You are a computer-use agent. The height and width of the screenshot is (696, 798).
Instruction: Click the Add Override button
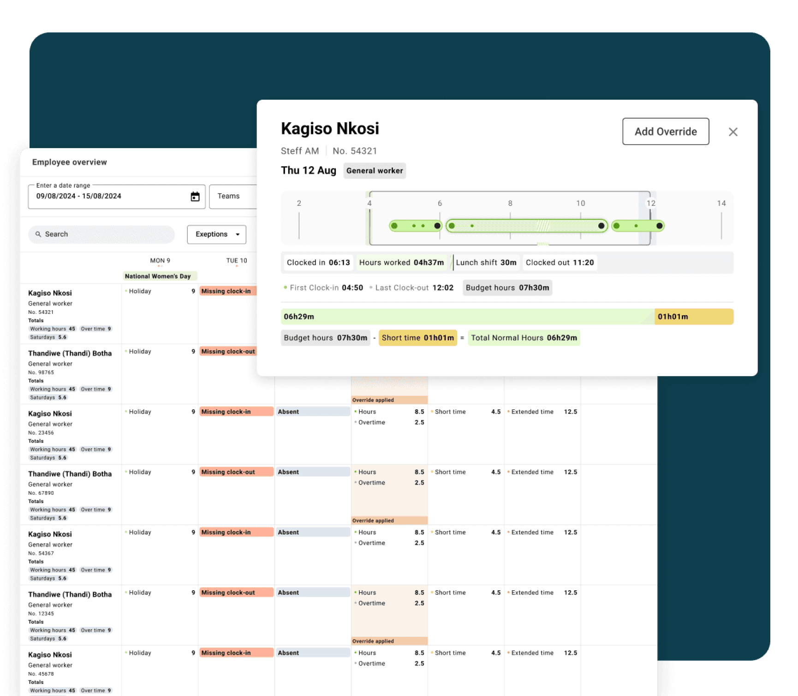coord(666,132)
